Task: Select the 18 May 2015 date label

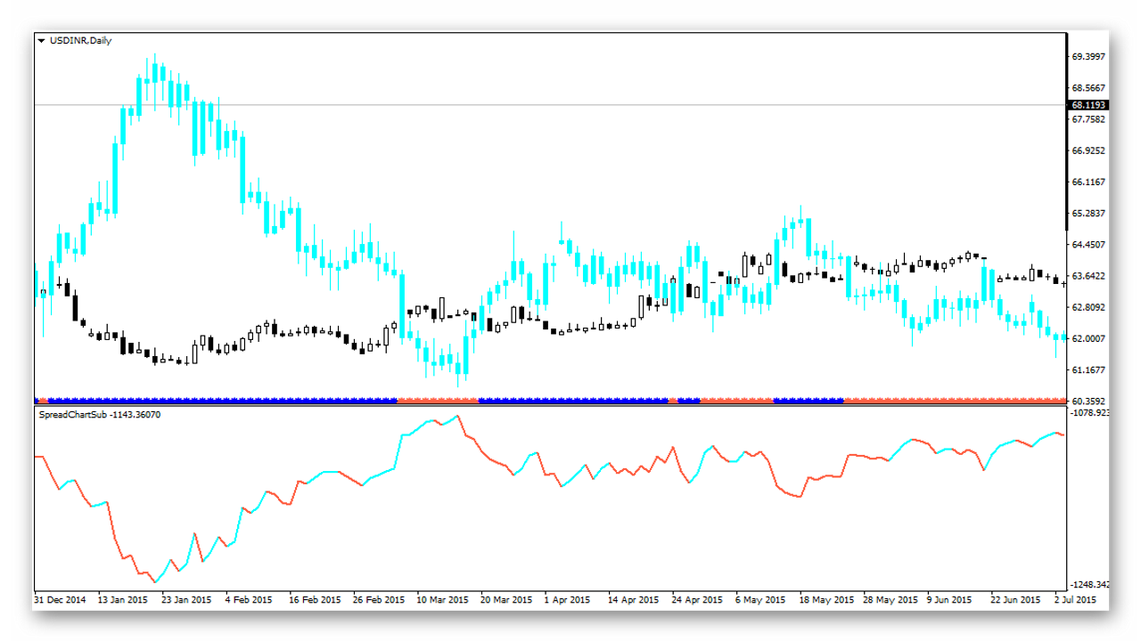Action: 825,600
